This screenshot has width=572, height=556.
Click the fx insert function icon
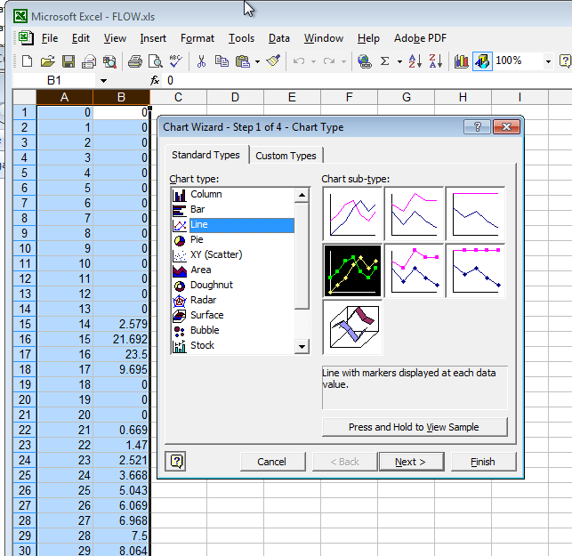tap(155, 80)
